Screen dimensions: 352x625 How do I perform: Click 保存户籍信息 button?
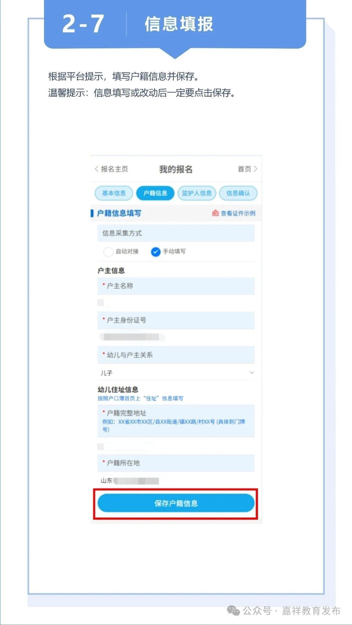[x=176, y=503]
